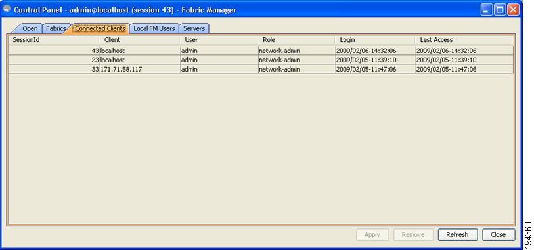Select login time 2009/02/06-14:32:06
Image resolution: width=534 pixels, height=250 pixels.
pyautogui.click(x=375, y=51)
